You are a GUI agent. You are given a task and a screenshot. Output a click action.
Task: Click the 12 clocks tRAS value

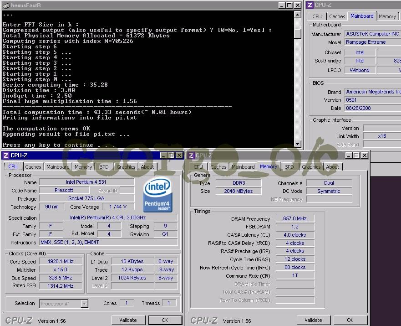coord(295,259)
